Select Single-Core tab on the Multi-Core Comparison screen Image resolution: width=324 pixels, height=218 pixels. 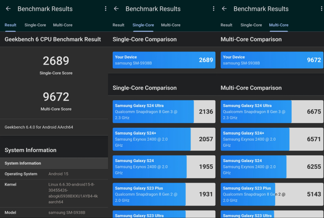pyautogui.click(x=251, y=25)
